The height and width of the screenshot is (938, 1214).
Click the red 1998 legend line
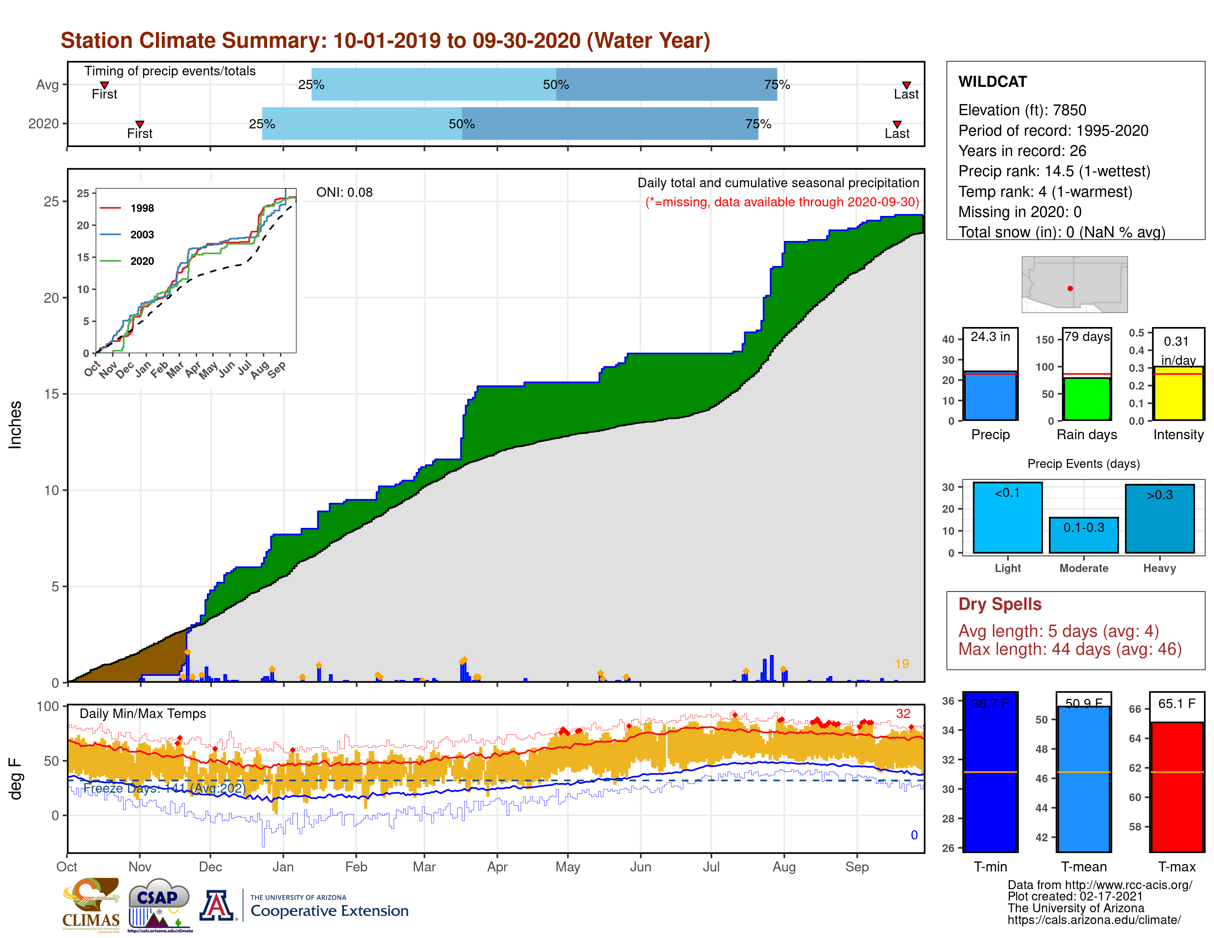[110, 208]
